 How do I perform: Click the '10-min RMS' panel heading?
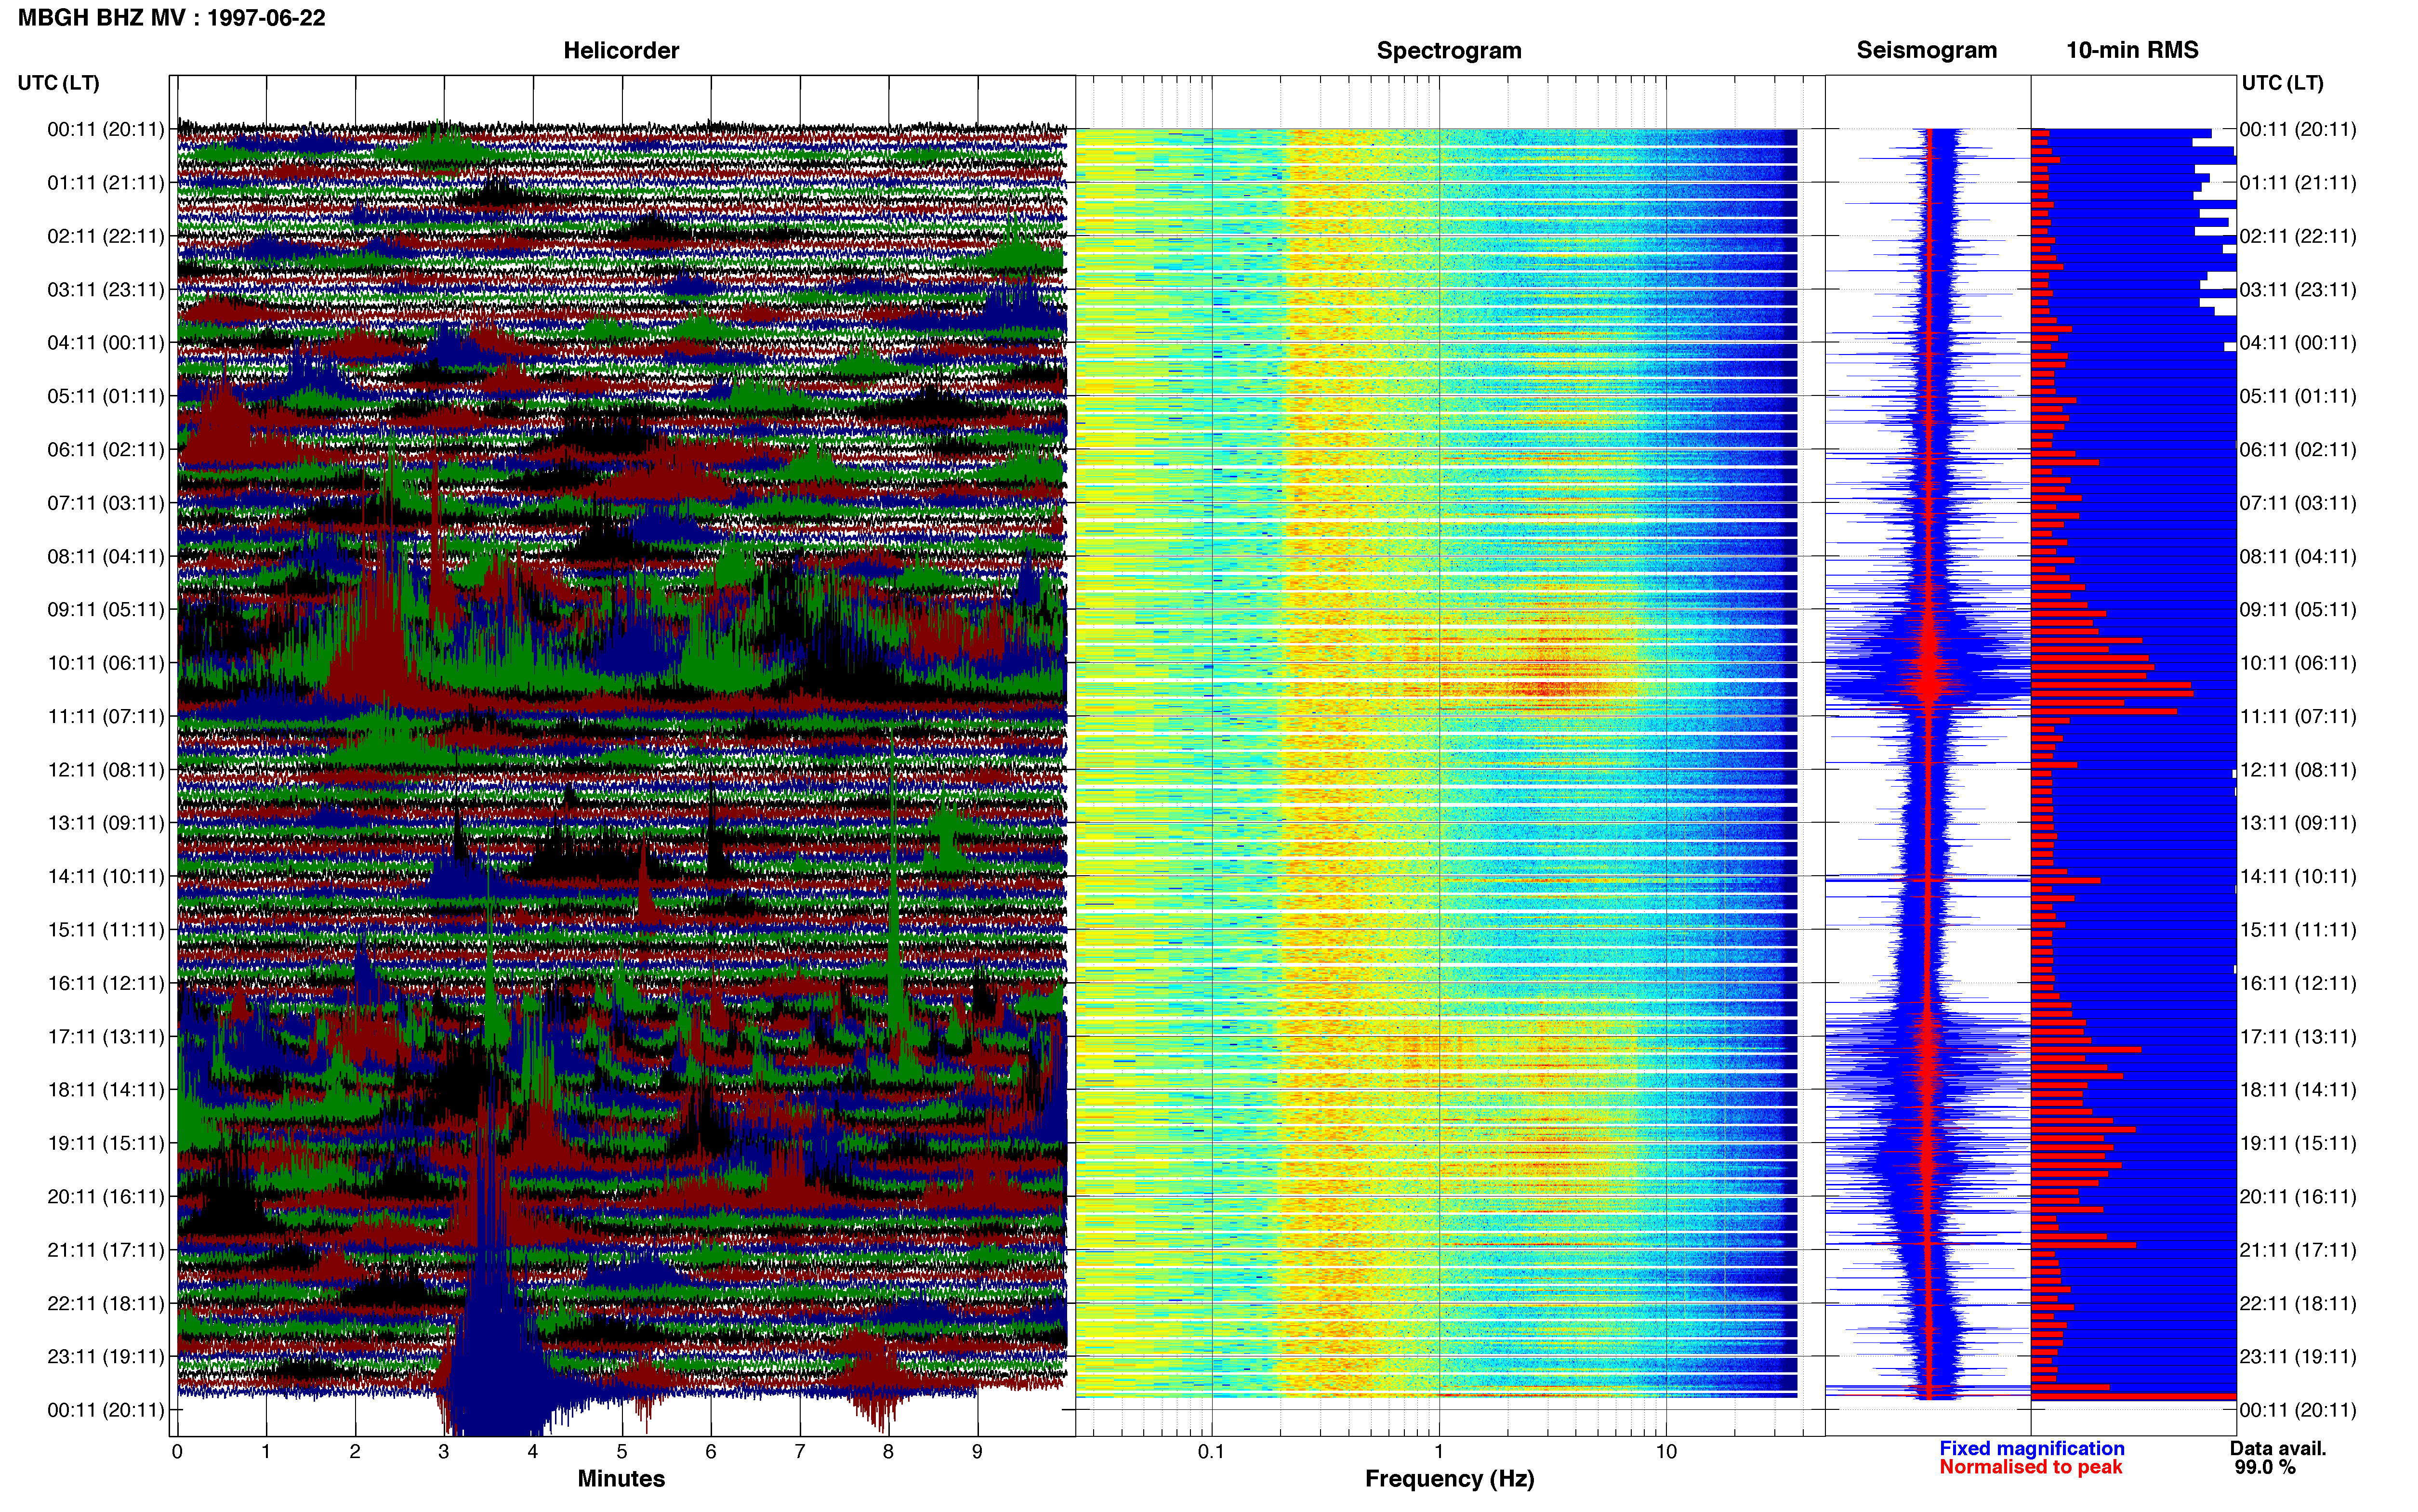pos(2132,50)
